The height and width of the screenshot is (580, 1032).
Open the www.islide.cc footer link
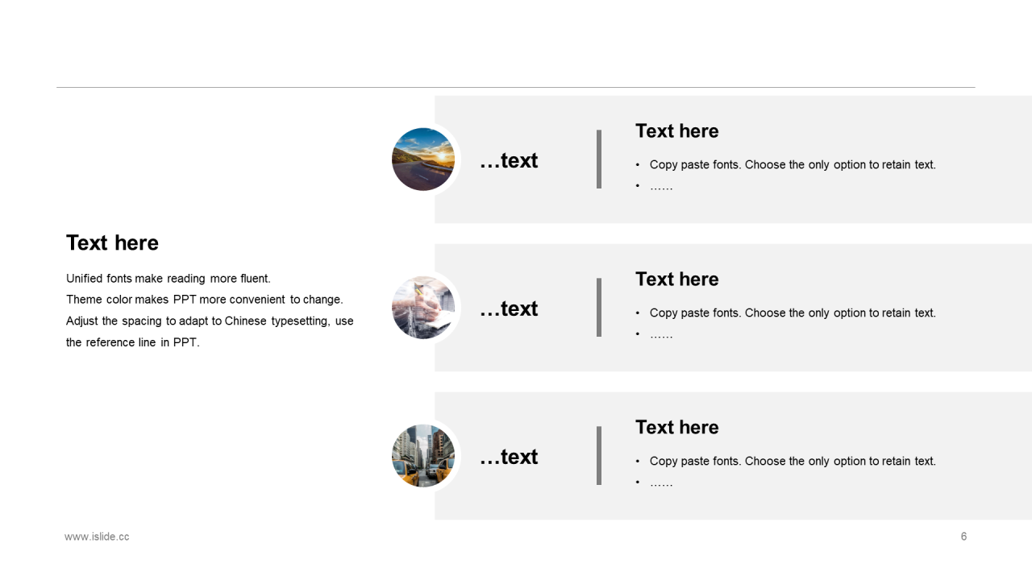[97, 536]
